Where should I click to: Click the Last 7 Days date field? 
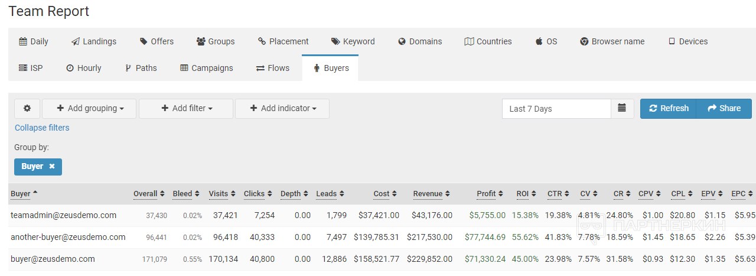tap(556, 109)
